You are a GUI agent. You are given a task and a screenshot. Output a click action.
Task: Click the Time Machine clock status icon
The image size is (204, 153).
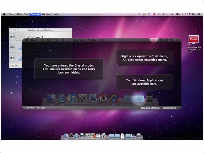point(159,14)
